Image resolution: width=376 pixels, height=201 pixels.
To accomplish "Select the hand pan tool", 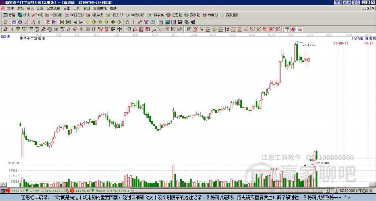I will click(x=127, y=22).
